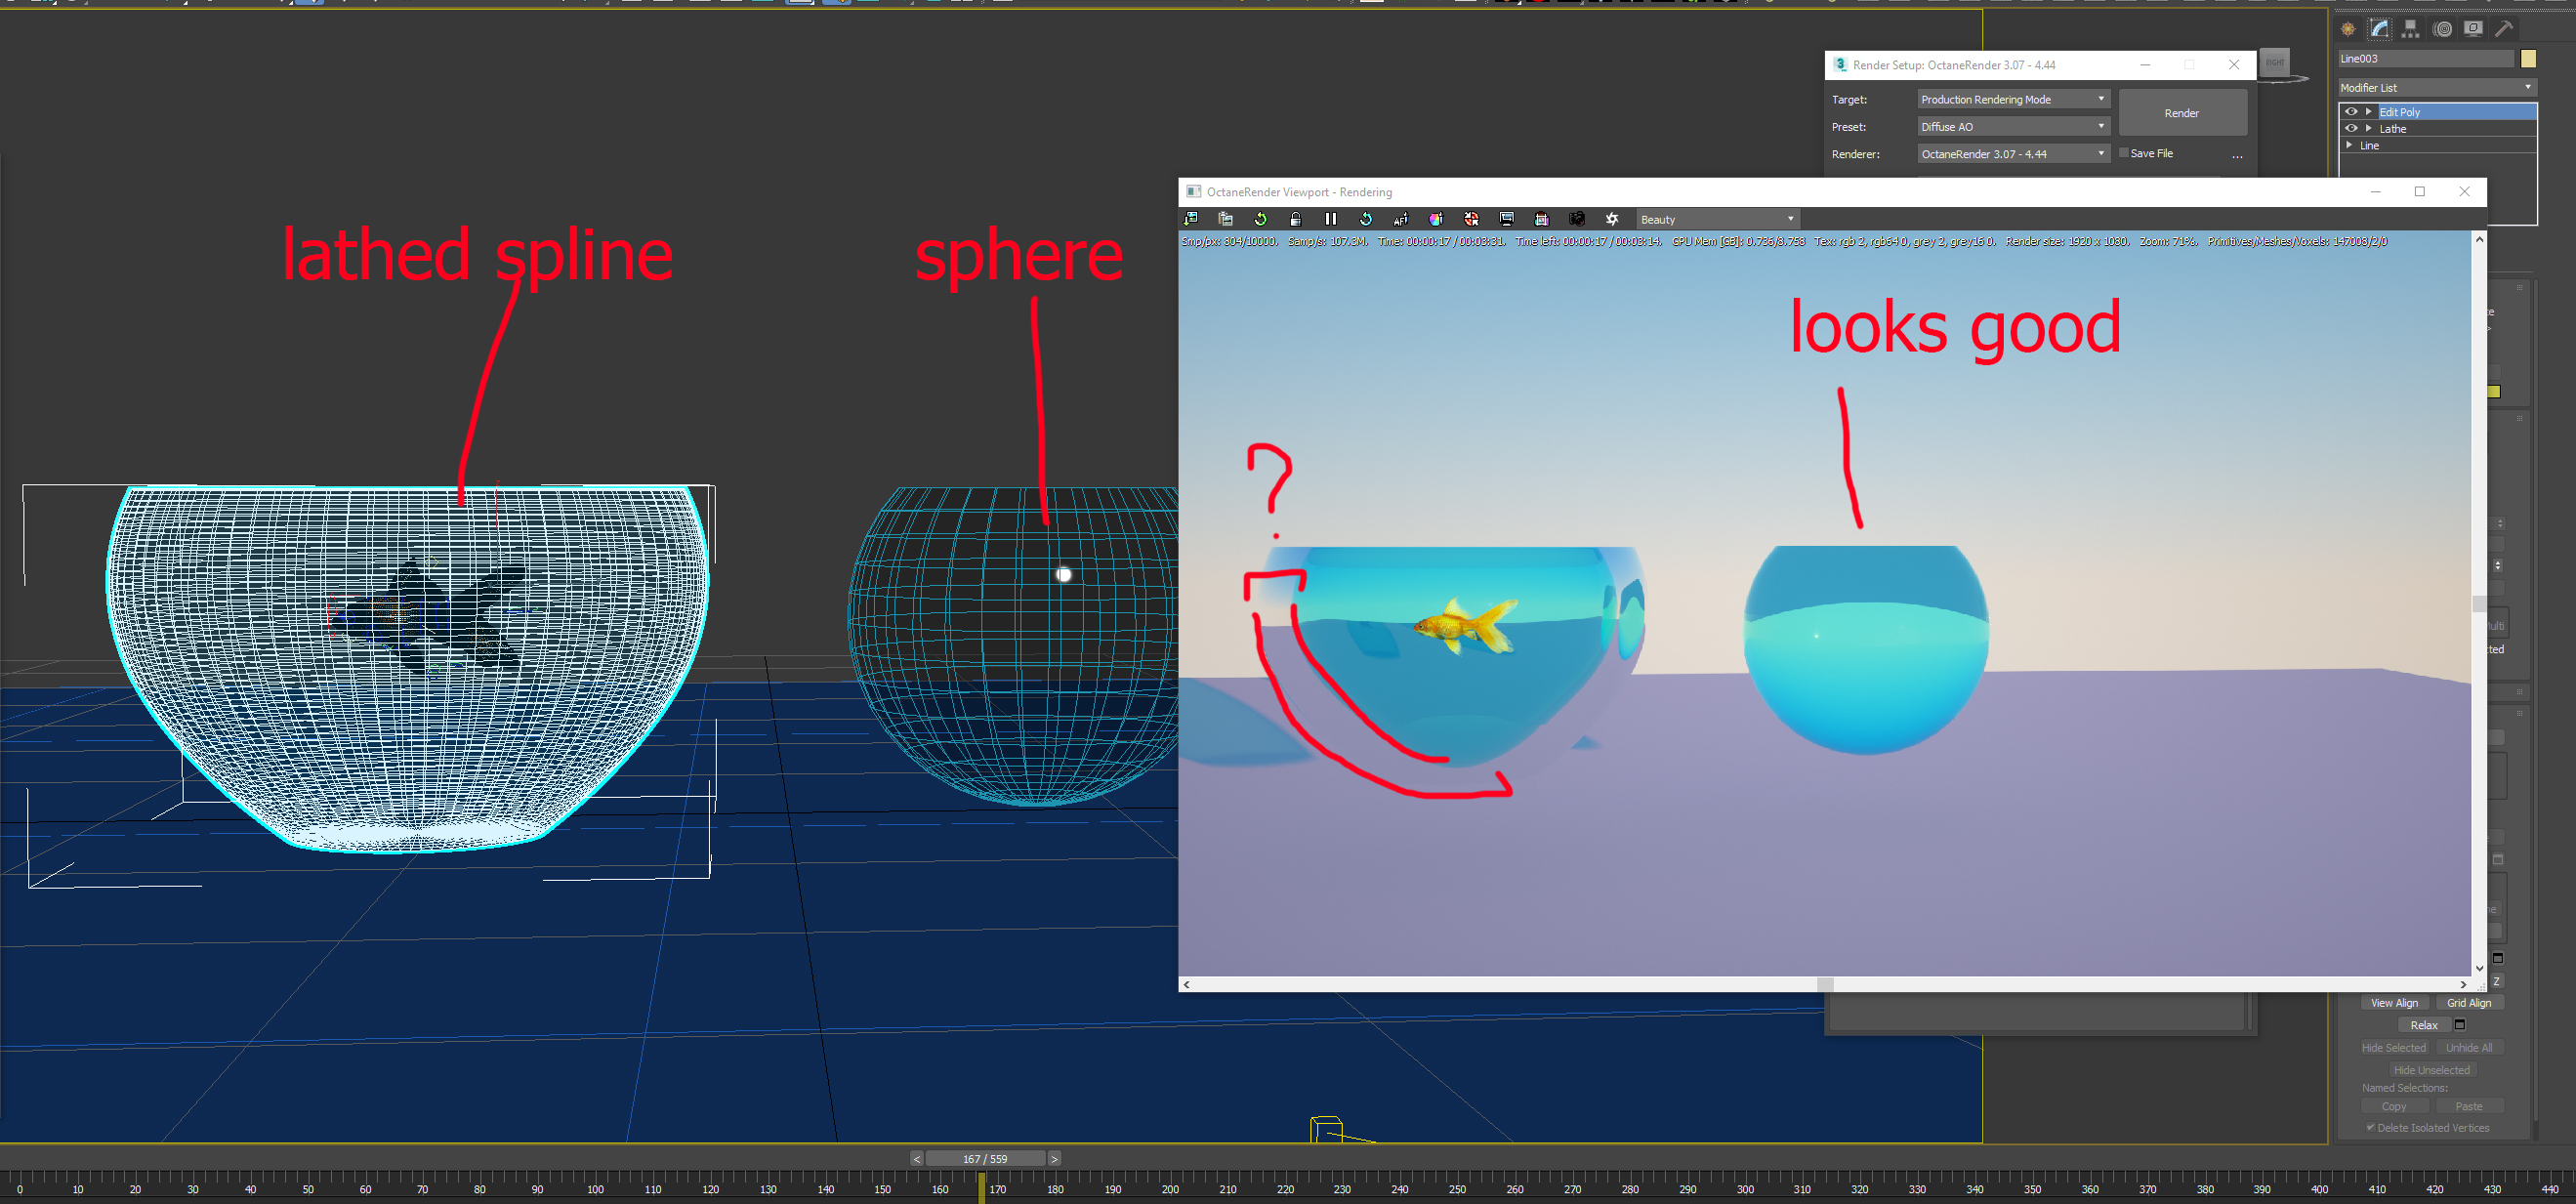This screenshot has height=1204, width=2576.
Task: Open the Modifier List dropdown
Action: pyautogui.click(x=2436, y=88)
